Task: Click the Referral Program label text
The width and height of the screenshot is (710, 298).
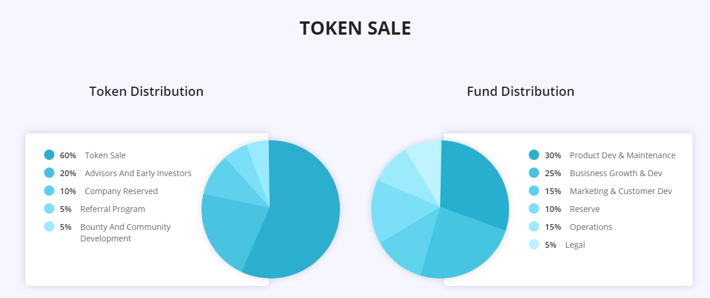Action: point(113,209)
